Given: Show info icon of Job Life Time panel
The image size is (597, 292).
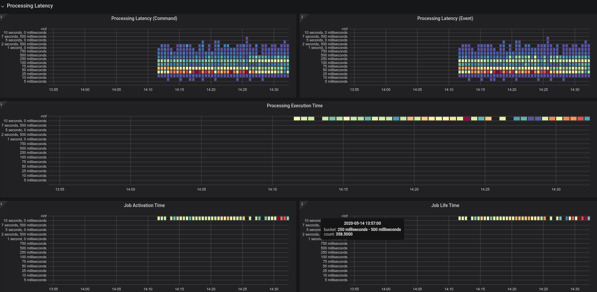Looking at the screenshot, I should (x=302, y=204).
